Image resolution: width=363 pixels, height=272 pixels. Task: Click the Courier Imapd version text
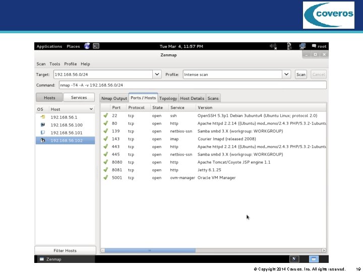(x=227, y=139)
